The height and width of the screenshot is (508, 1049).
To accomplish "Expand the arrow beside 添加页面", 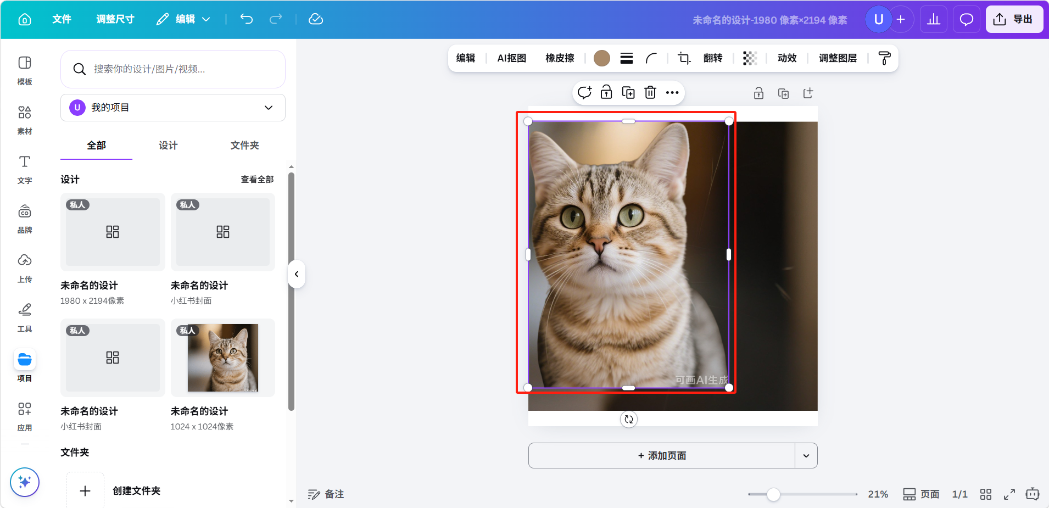I will click(x=806, y=456).
